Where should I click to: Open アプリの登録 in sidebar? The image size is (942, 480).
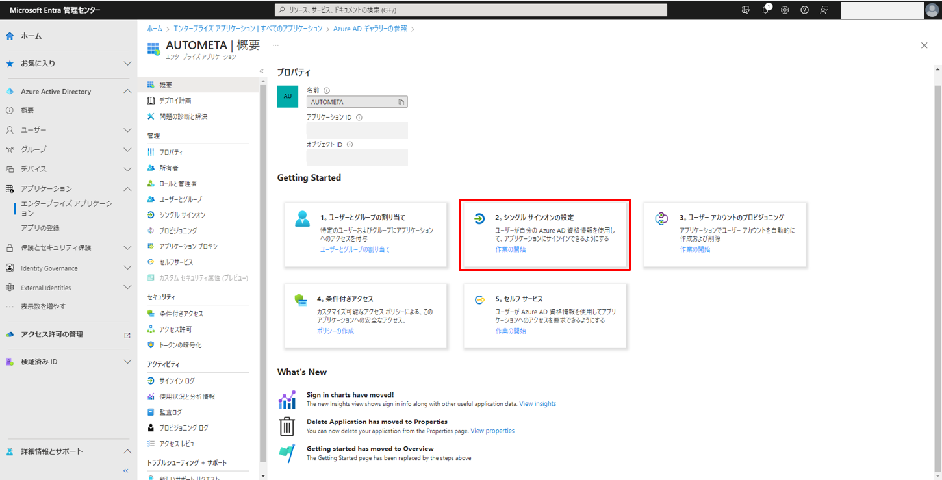40,228
